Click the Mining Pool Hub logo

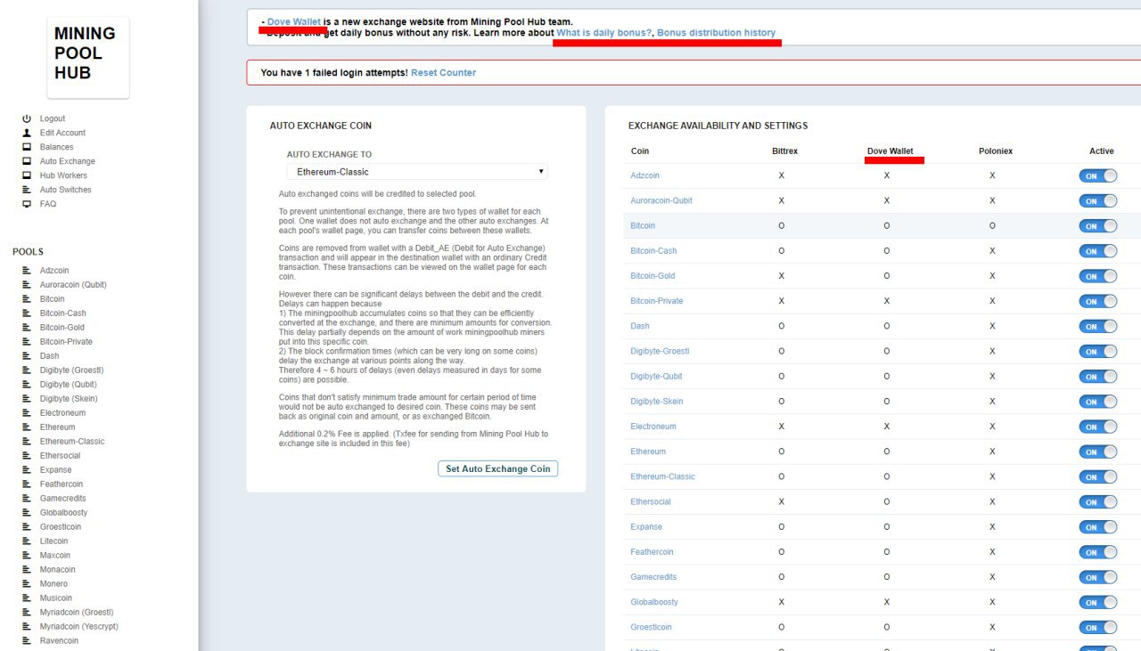[x=87, y=57]
